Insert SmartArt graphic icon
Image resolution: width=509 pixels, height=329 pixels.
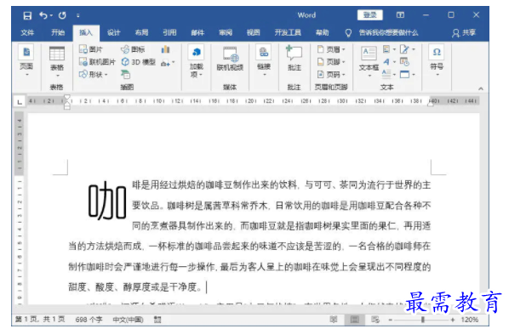(125, 74)
